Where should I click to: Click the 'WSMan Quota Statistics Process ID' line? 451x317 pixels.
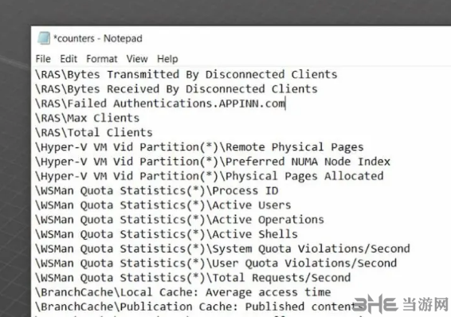point(157,191)
